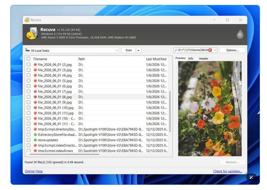This screenshot has height=190, width=267.
Task: Check the box for store.updates
Action: 29,140
